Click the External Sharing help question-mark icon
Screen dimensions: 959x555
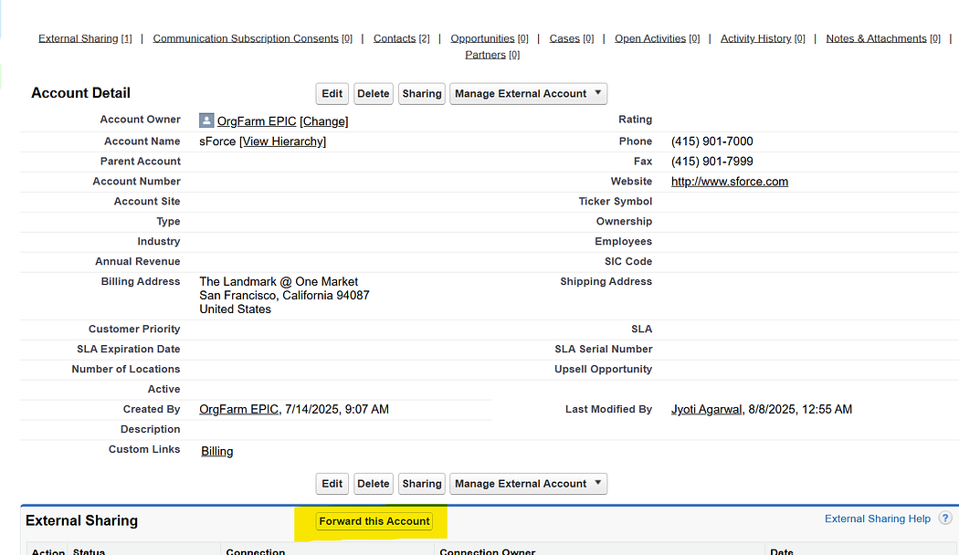(x=945, y=518)
